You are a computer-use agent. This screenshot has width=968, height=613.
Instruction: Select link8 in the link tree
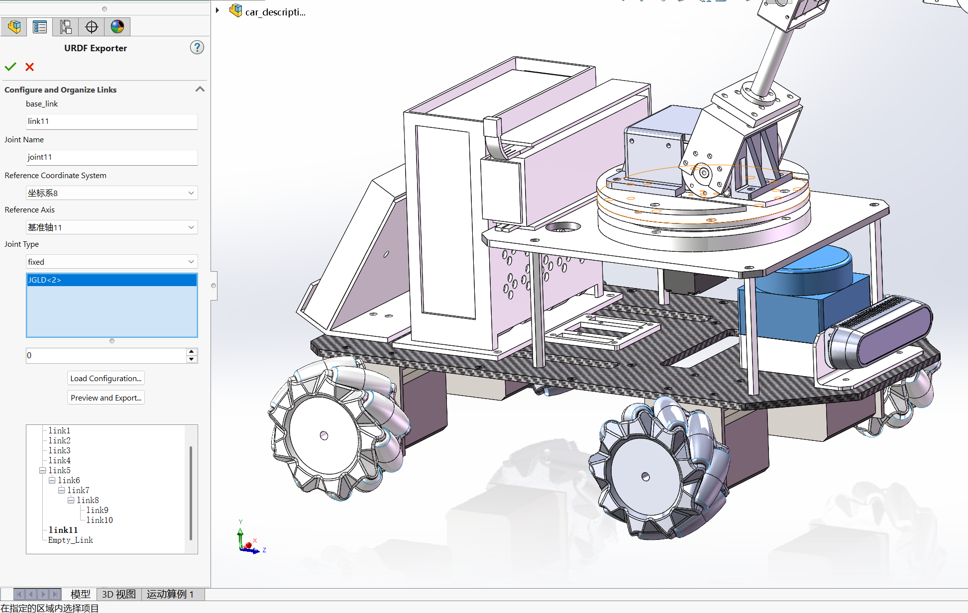88,500
